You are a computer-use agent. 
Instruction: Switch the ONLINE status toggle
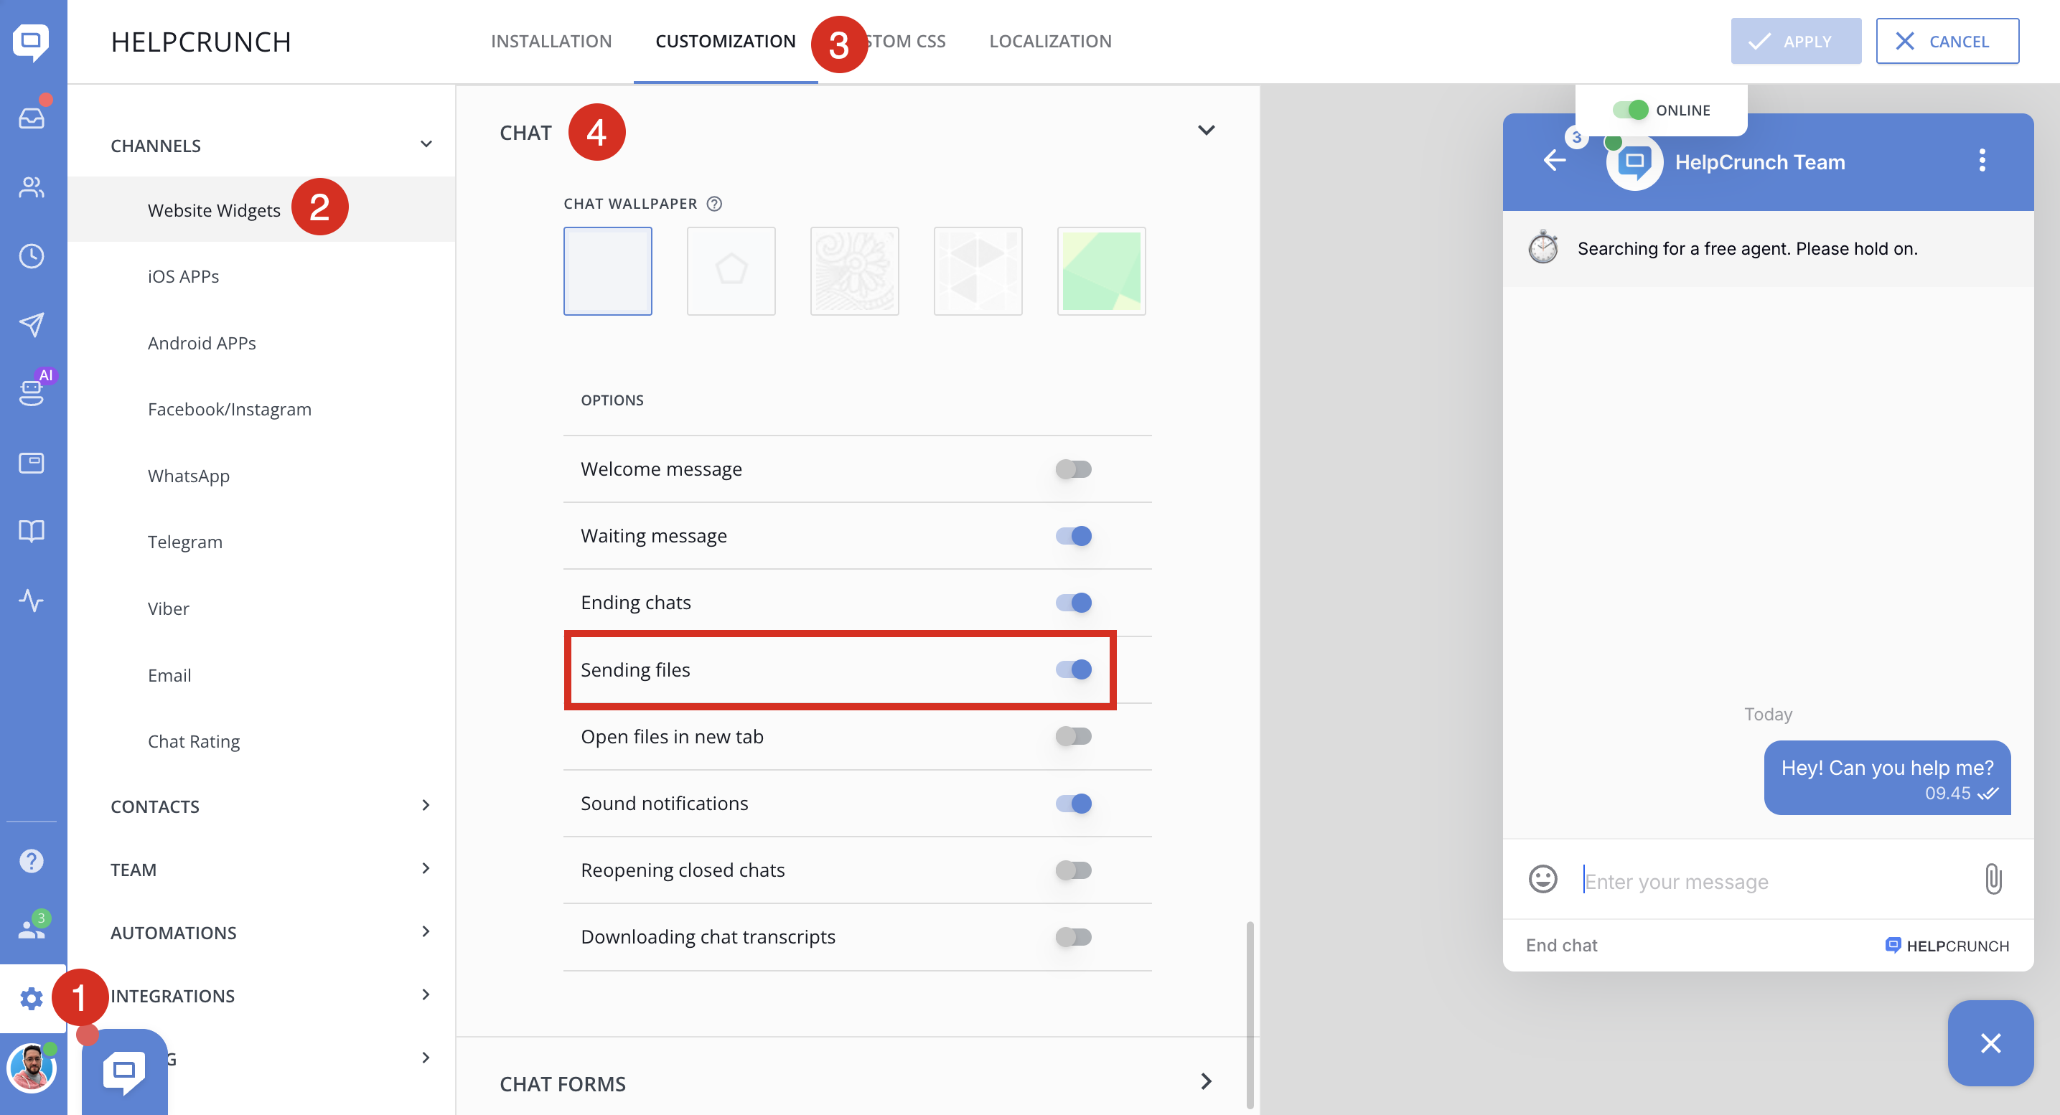[x=1630, y=110]
